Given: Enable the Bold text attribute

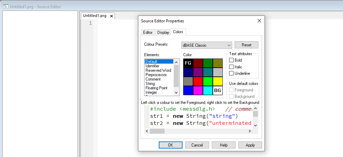Looking at the screenshot, I should coord(231,60).
